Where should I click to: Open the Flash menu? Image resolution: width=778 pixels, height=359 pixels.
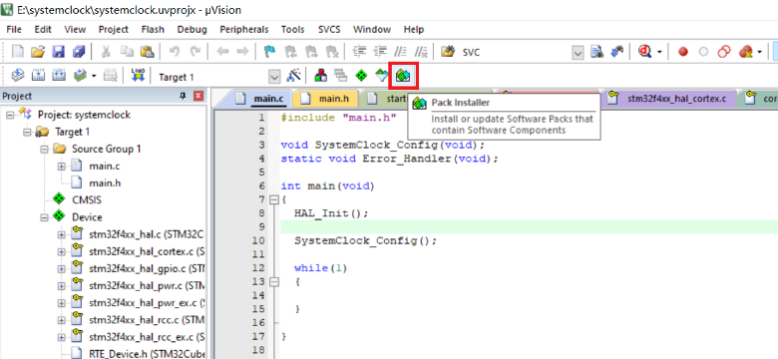coord(153,30)
